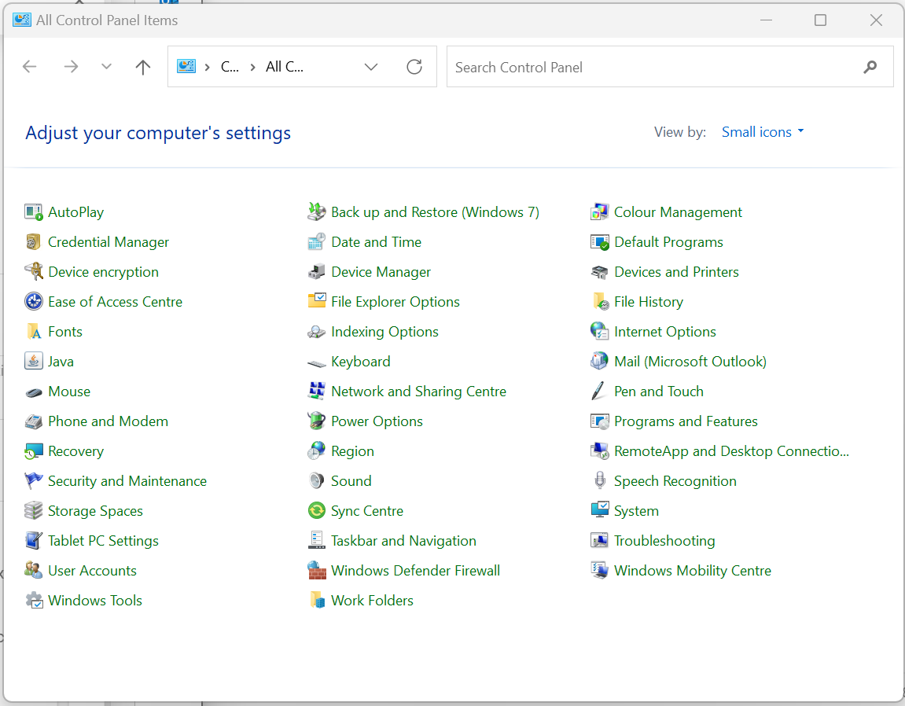Click the search magnifier icon
905x706 pixels.
(870, 68)
